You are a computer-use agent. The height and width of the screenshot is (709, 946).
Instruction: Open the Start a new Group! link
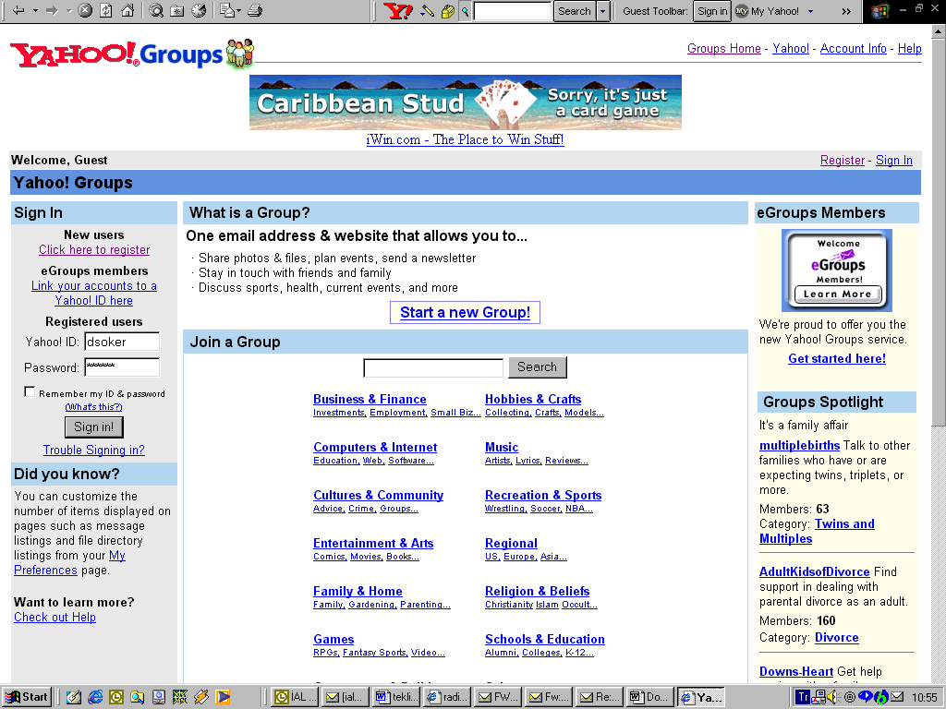click(x=466, y=312)
